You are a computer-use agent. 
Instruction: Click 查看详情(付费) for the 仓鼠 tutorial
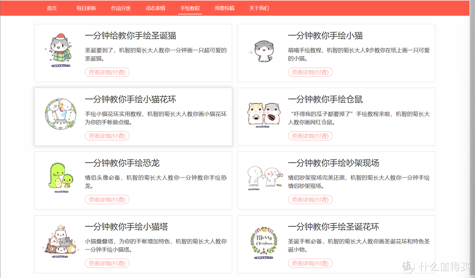pos(310,136)
